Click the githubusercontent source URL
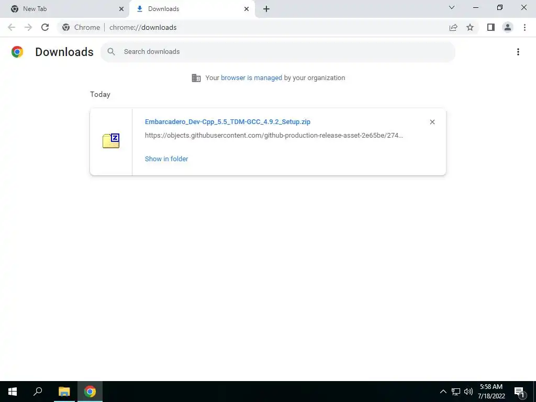Viewport: 536px width, 402px height. pos(274,136)
